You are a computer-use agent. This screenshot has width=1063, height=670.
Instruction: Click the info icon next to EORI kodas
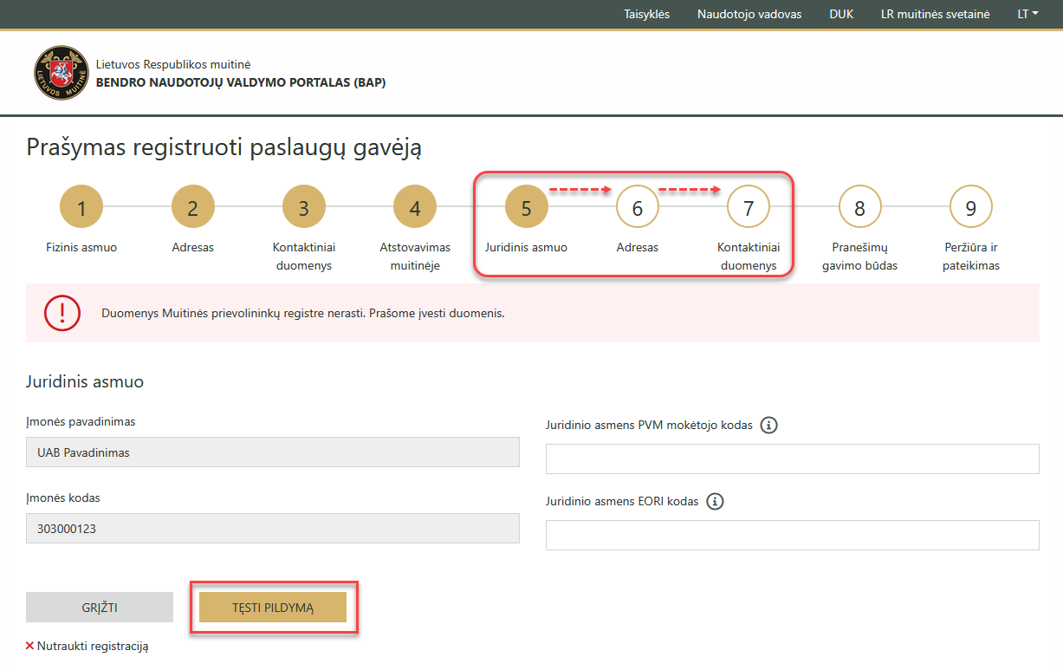pyautogui.click(x=715, y=501)
